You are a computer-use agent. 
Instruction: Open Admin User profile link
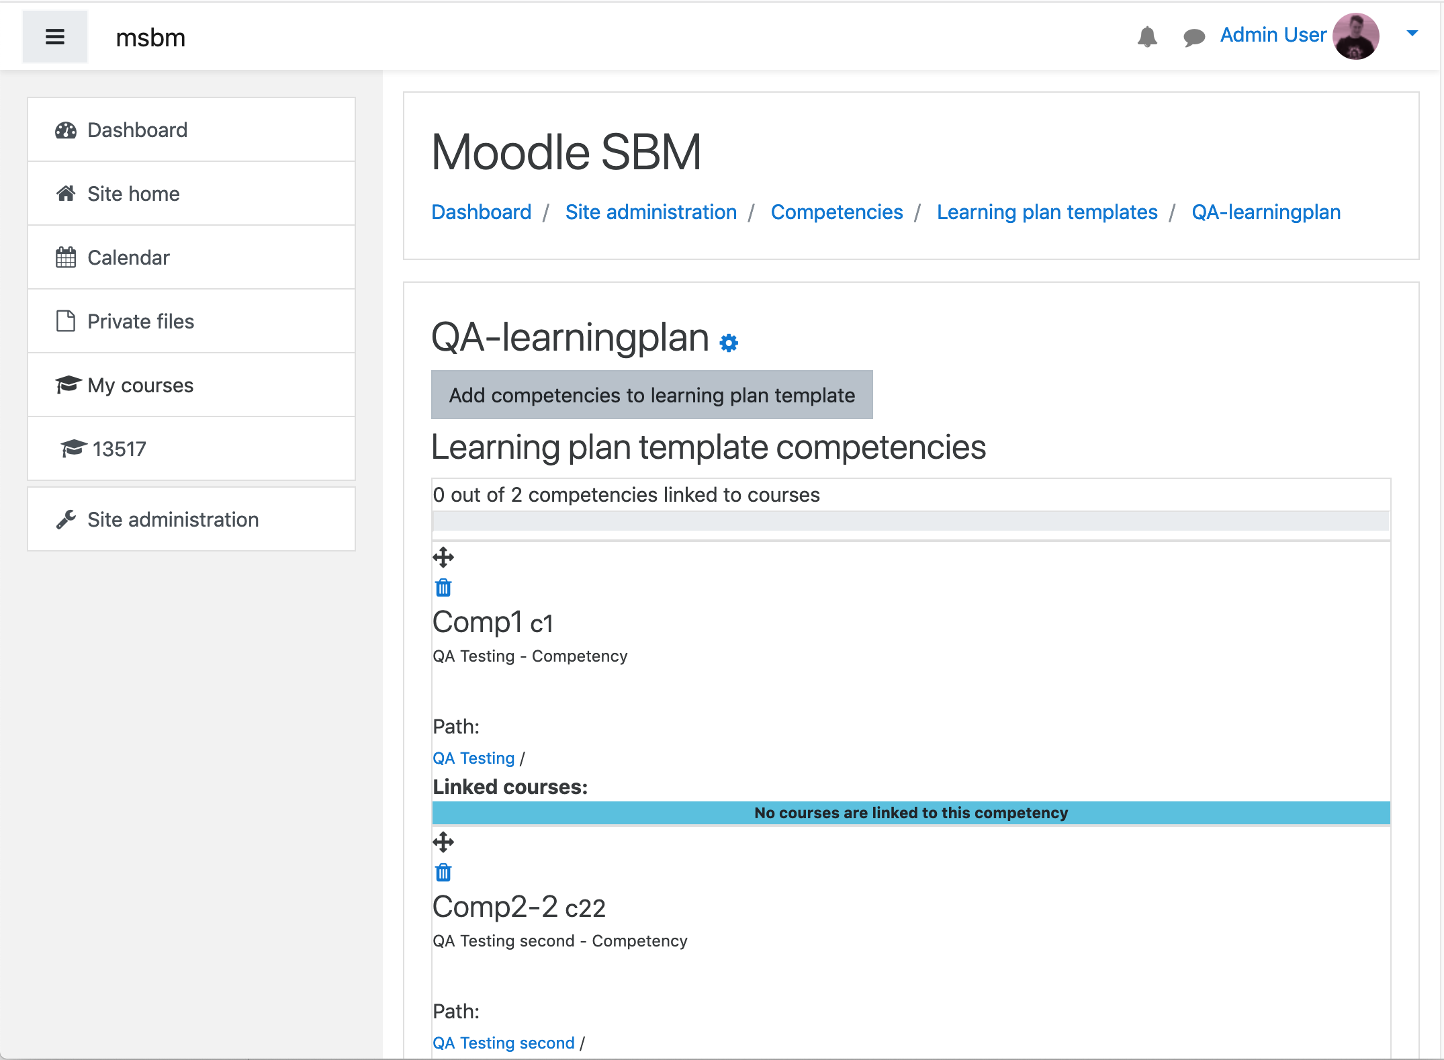1273,35
